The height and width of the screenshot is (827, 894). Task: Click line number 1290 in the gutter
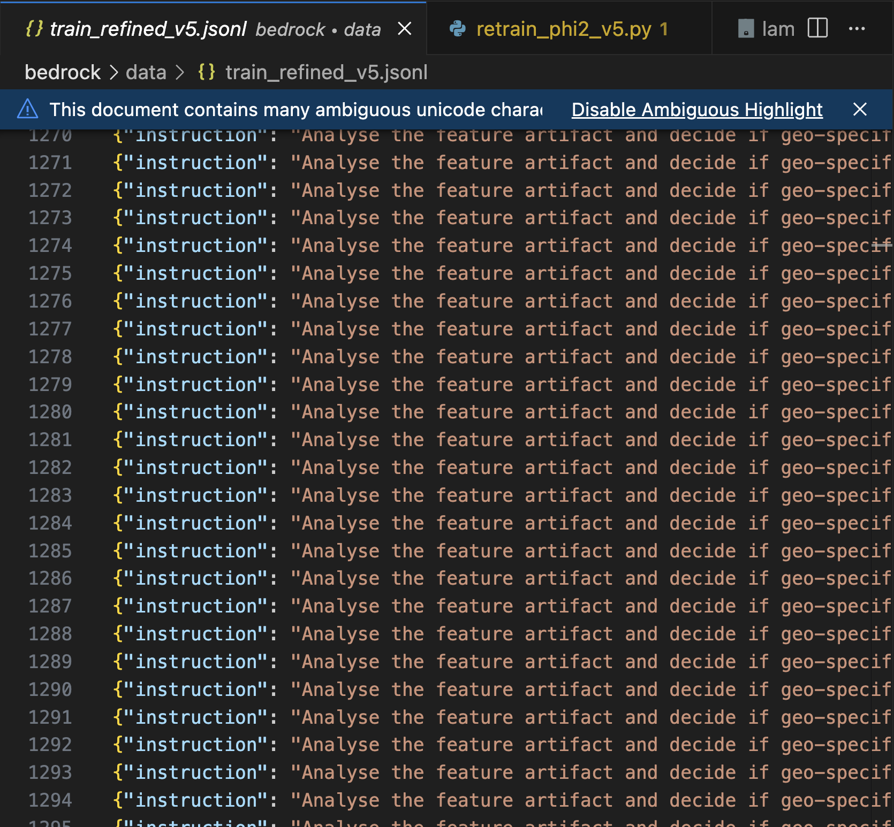tap(50, 690)
